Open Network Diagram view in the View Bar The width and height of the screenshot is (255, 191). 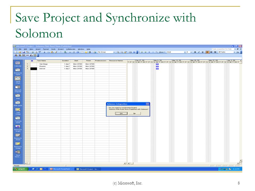[x=18, y=89]
